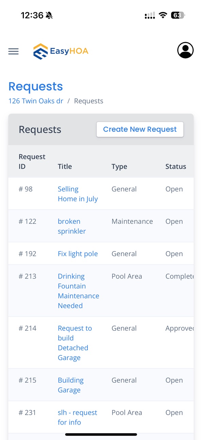Image resolution: width=202 pixels, height=440 pixels.
Task: Open the hamburger navigation menu
Action: click(13, 51)
